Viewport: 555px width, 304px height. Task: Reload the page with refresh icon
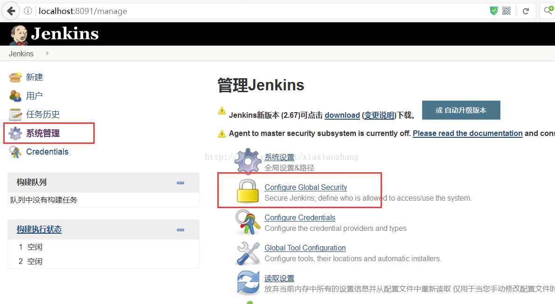click(x=526, y=11)
